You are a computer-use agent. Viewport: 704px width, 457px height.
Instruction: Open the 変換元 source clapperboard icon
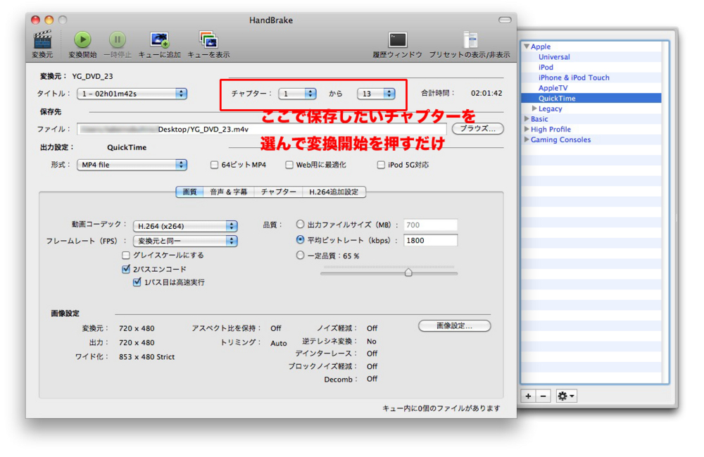point(43,39)
